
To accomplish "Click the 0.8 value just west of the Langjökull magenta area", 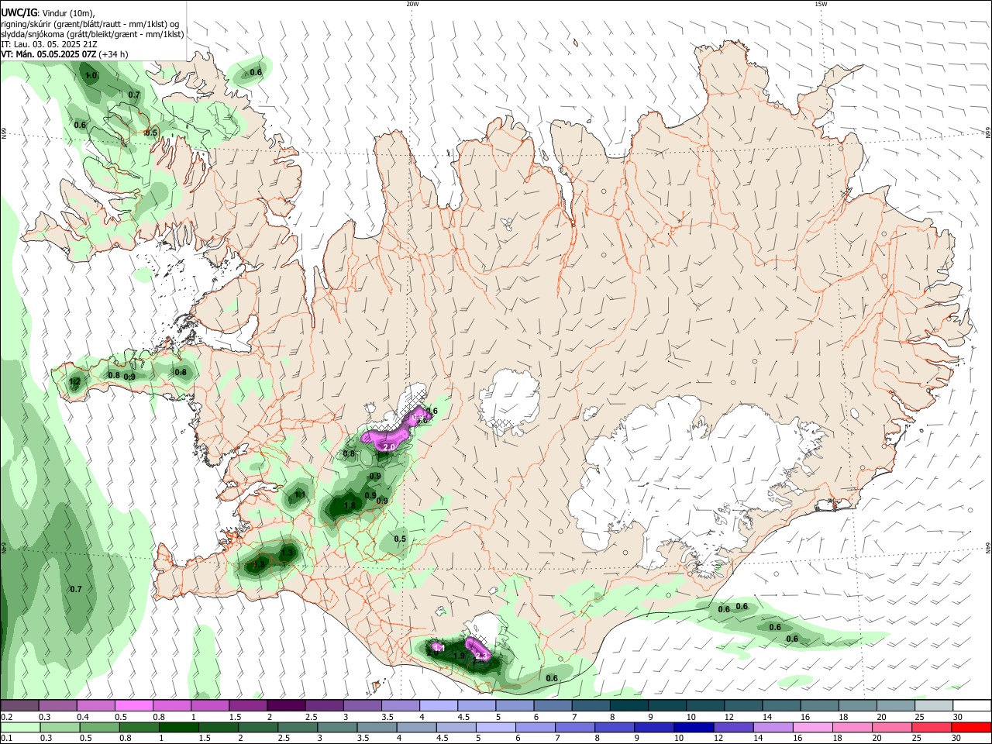I will [x=349, y=453].
